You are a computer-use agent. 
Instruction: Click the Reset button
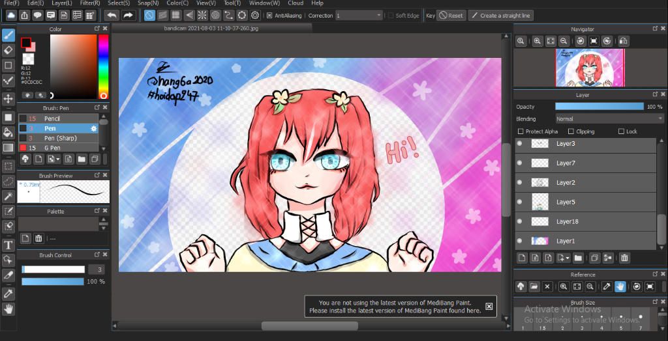point(451,16)
